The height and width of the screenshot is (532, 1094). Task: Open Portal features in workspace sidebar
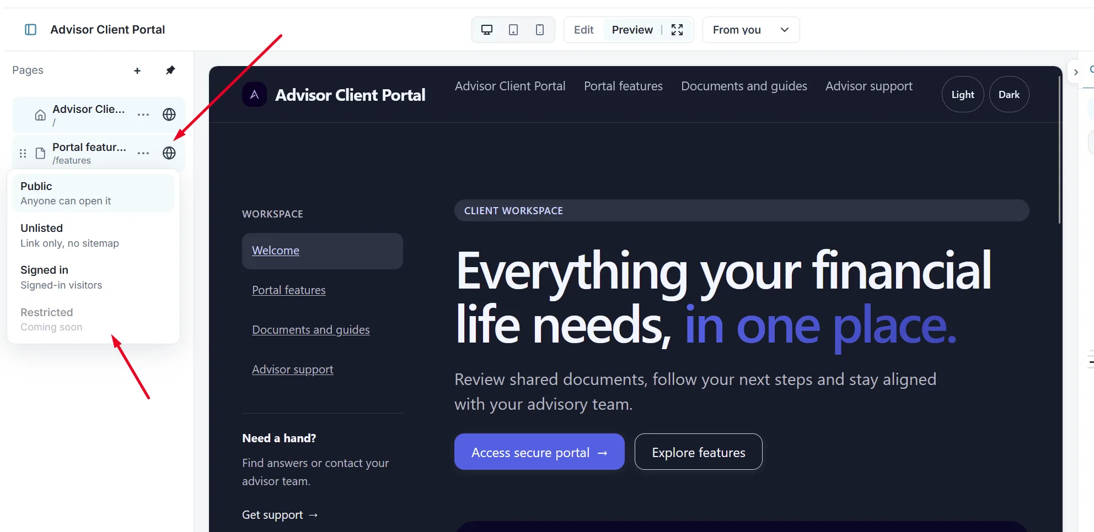tap(289, 290)
